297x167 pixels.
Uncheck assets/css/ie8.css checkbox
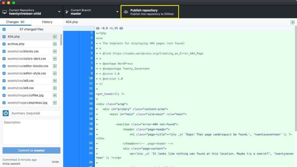(4, 81)
